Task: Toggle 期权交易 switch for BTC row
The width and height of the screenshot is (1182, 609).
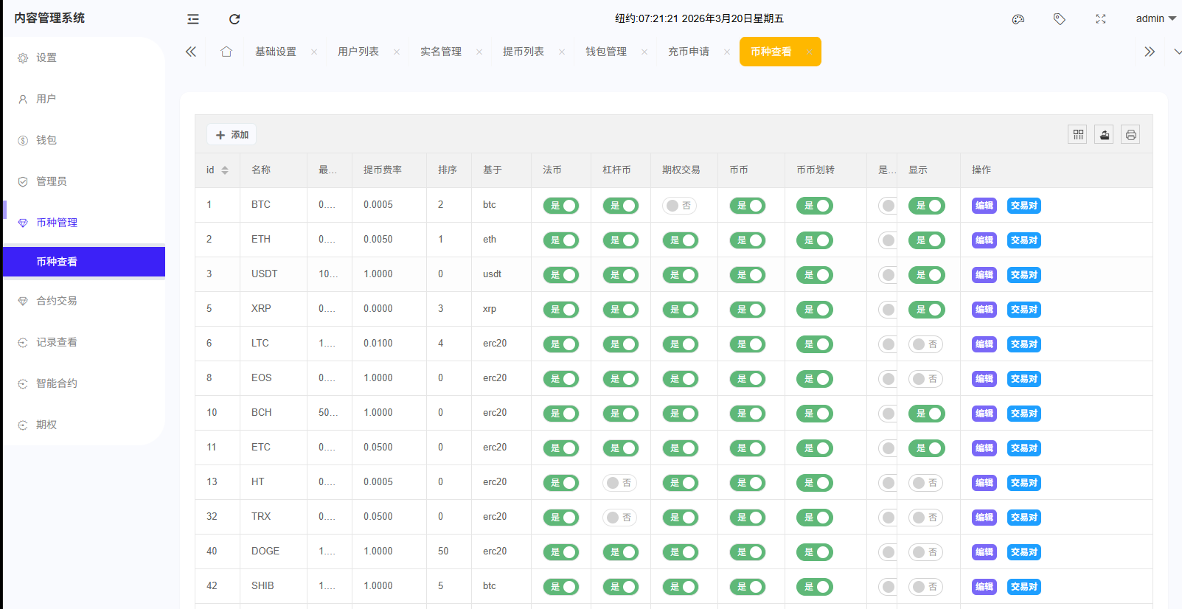Action: point(679,206)
